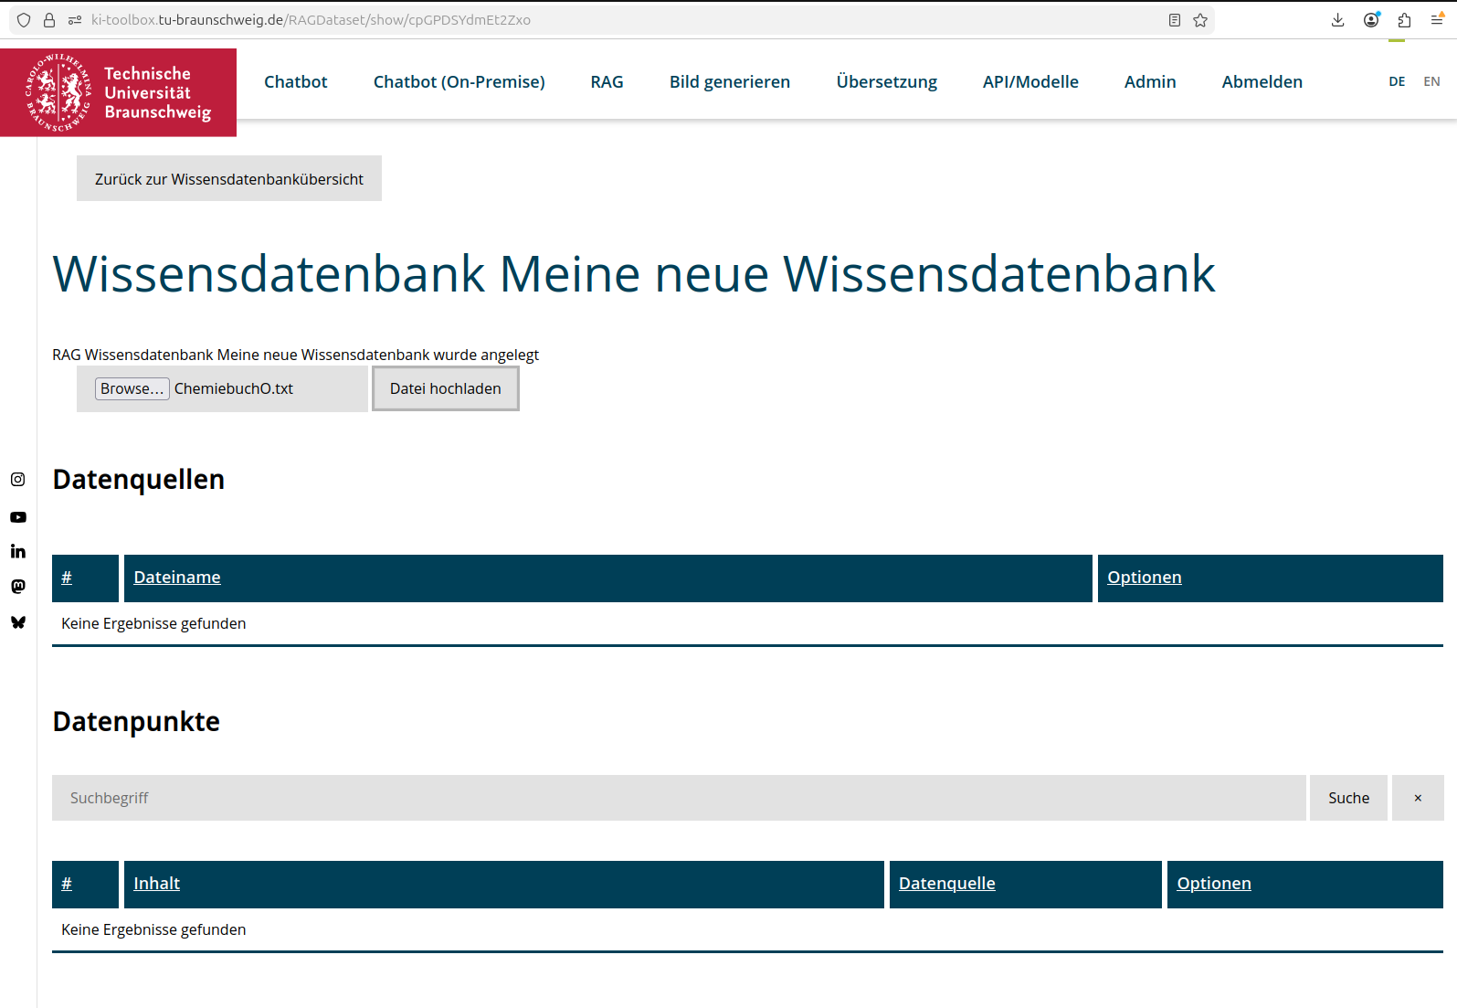This screenshot has width=1457, height=1008.
Task: Open the Bluesky butterfly icon
Action: pyautogui.click(x=18, y=622)
